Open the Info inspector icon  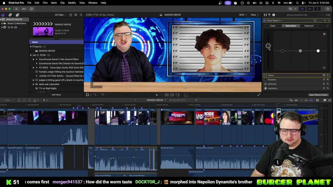tap(273, 15)
